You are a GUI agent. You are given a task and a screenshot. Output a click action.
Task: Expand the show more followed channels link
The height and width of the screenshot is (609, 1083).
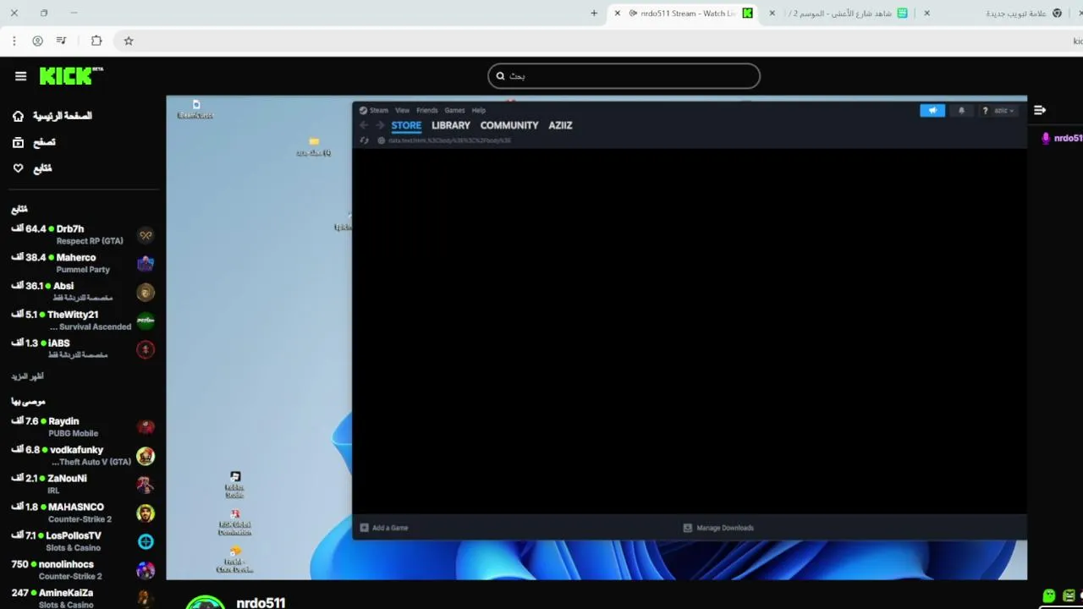[27, 376]
